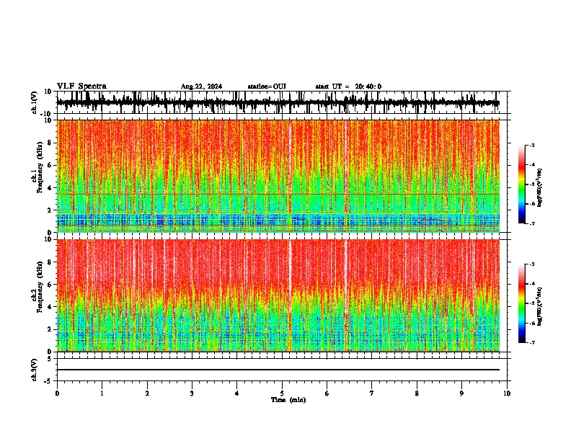Image resolution: width=571 pixels, height=441 pixels.
Task: Click the ch.2 frequency spectrogram panel
Action: pyautogui.click(x=278, y=295)
